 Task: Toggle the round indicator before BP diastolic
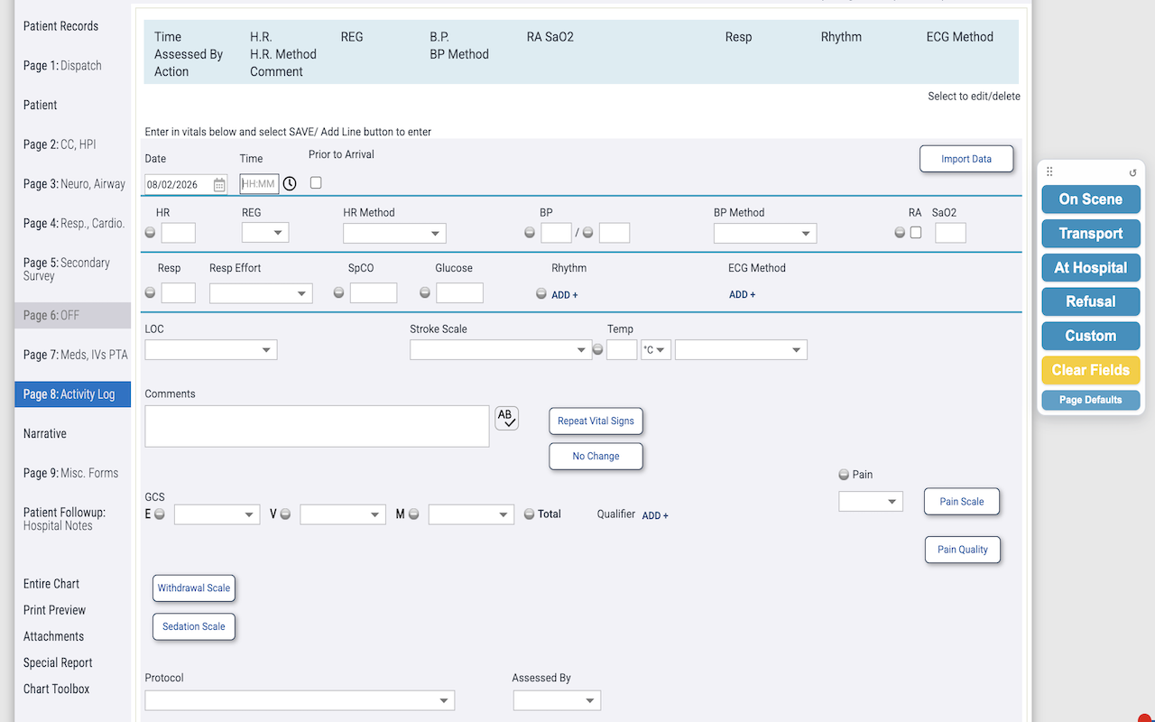point(588,233)
